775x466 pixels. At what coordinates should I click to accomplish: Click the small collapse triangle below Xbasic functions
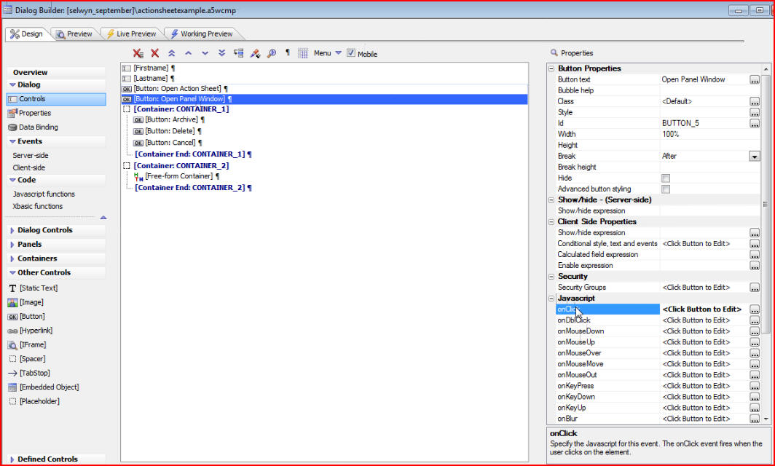[x=103, y=218]
